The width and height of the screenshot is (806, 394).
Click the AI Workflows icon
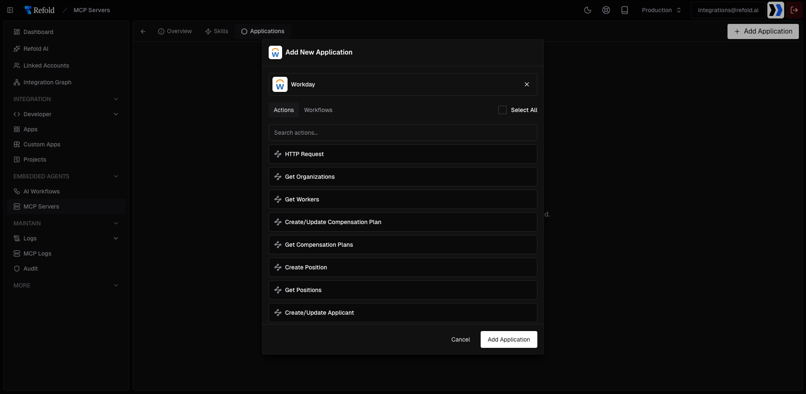(17, 191)
